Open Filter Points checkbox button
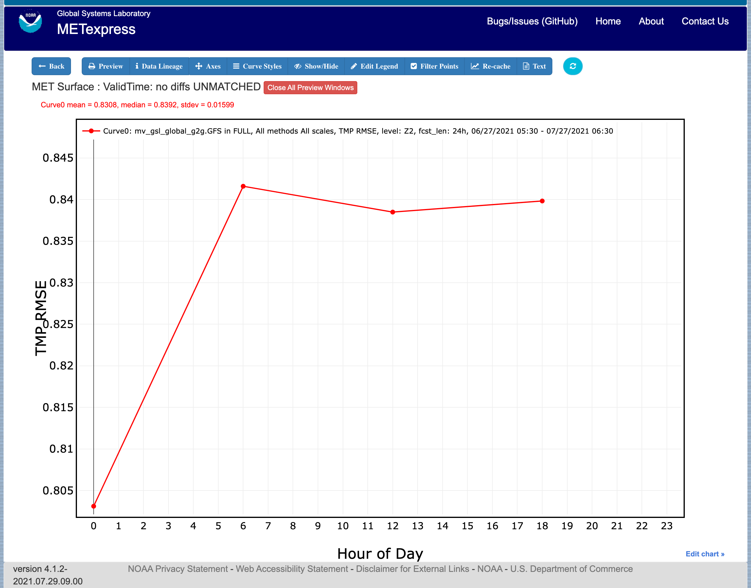751x588 pixels. click(x=435, y=66)
